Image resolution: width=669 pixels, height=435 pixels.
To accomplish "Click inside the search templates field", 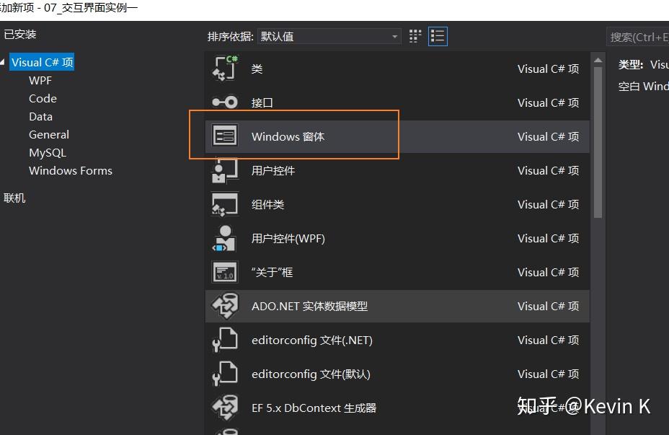I will coord(642,35).
